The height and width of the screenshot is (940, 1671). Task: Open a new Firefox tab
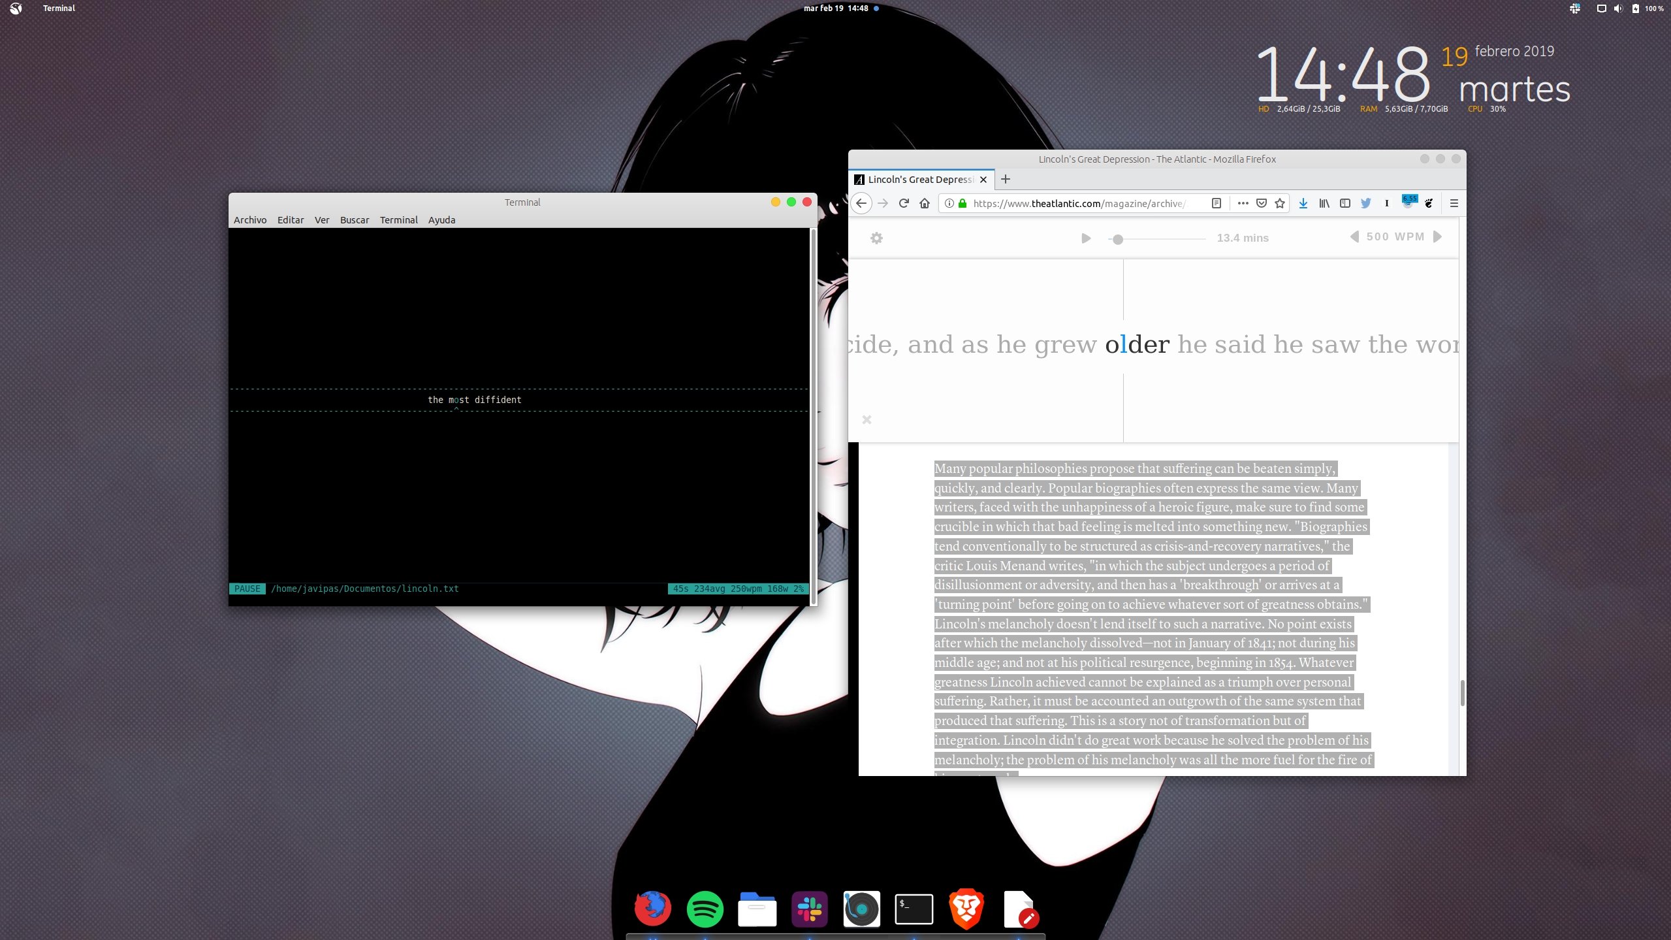click(1006, 179)
